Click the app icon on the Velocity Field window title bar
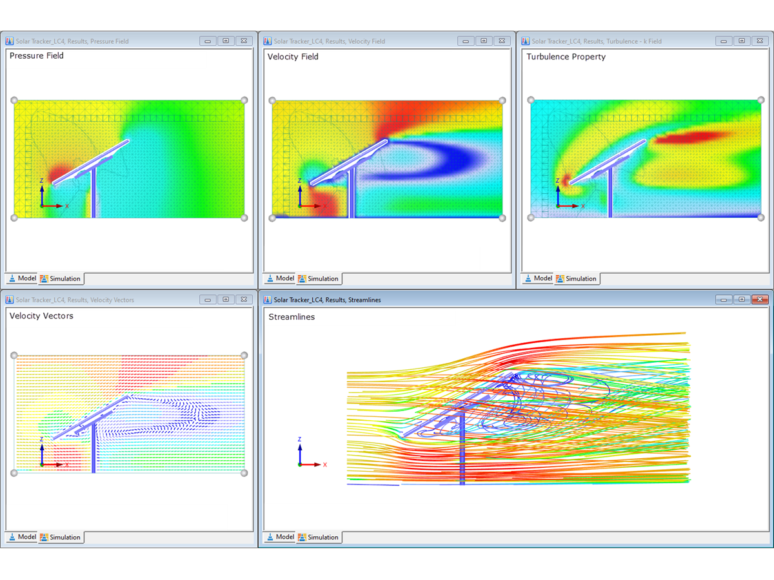This screenshot has width=774, height=580. pos(267,41)
